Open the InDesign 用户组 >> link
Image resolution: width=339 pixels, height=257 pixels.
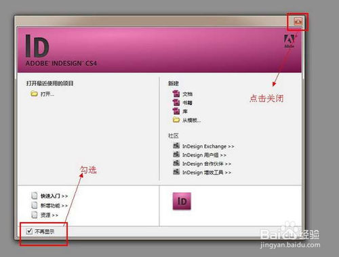[204, 155]
